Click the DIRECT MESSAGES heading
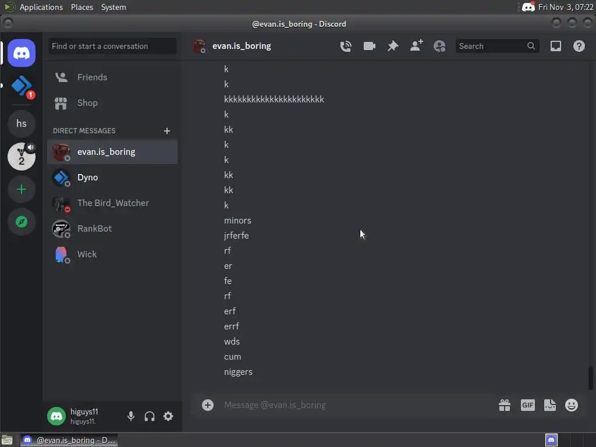Viewport: 596px width, 447px height. [x=84, y=131]
